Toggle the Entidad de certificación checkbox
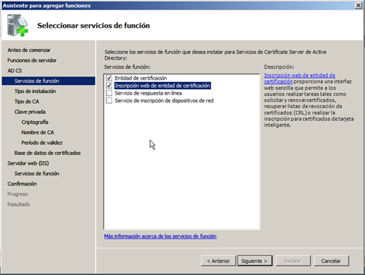The image size is (365, 275). pyautogui.click(x=109, y=78)
